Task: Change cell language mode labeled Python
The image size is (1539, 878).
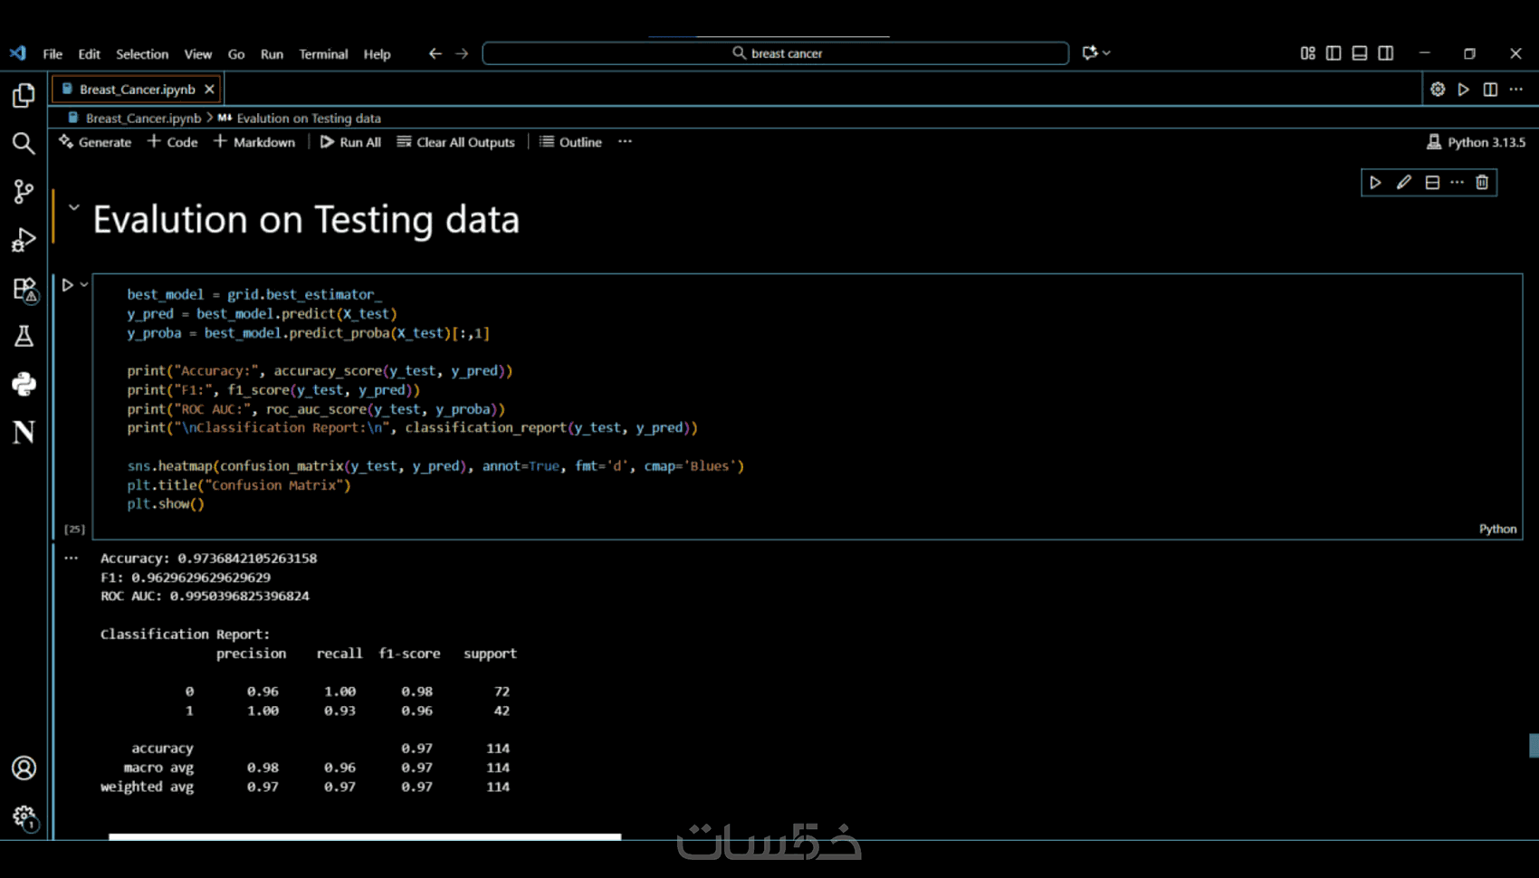Action: pyautogui.click(x=1497, y=530)
